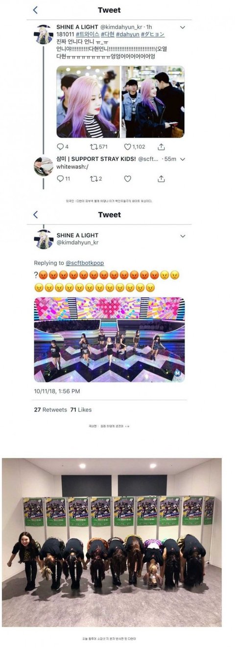Like the whitewash reply tweet

128,179
